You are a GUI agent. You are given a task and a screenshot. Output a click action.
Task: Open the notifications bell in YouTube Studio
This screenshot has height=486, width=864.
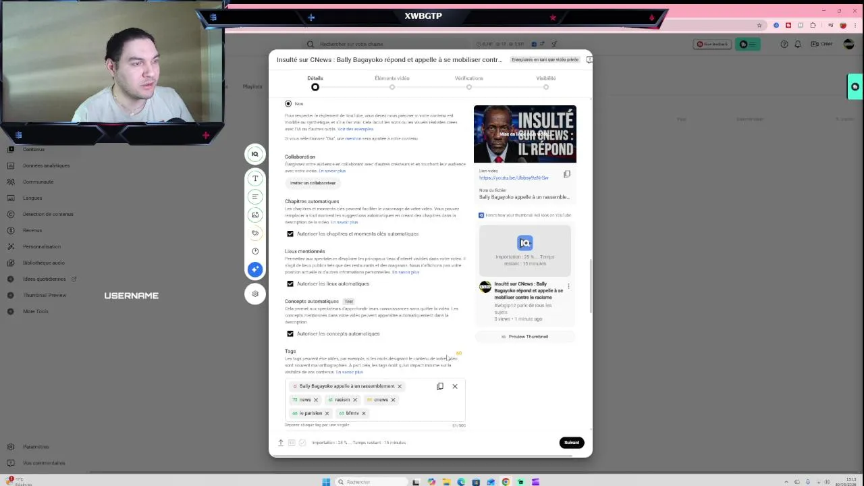pos(798,44)
